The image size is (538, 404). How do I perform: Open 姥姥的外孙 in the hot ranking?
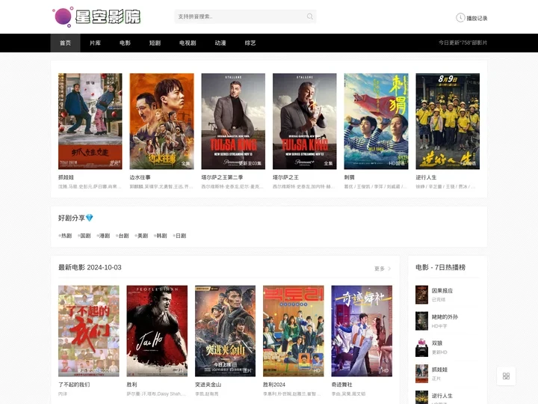click(x=445, y=316)
